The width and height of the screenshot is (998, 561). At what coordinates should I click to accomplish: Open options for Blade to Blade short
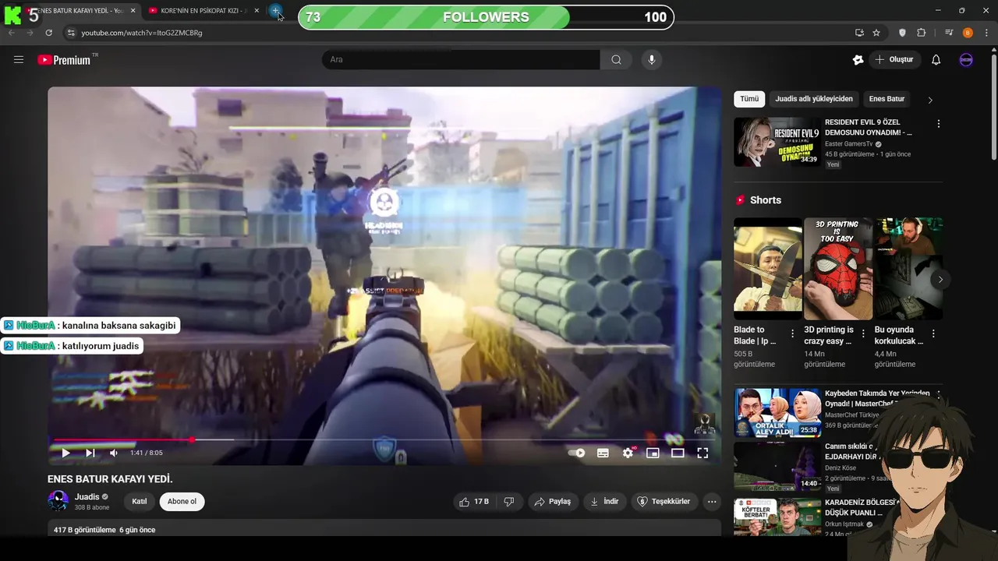click(x=793, y=333)
